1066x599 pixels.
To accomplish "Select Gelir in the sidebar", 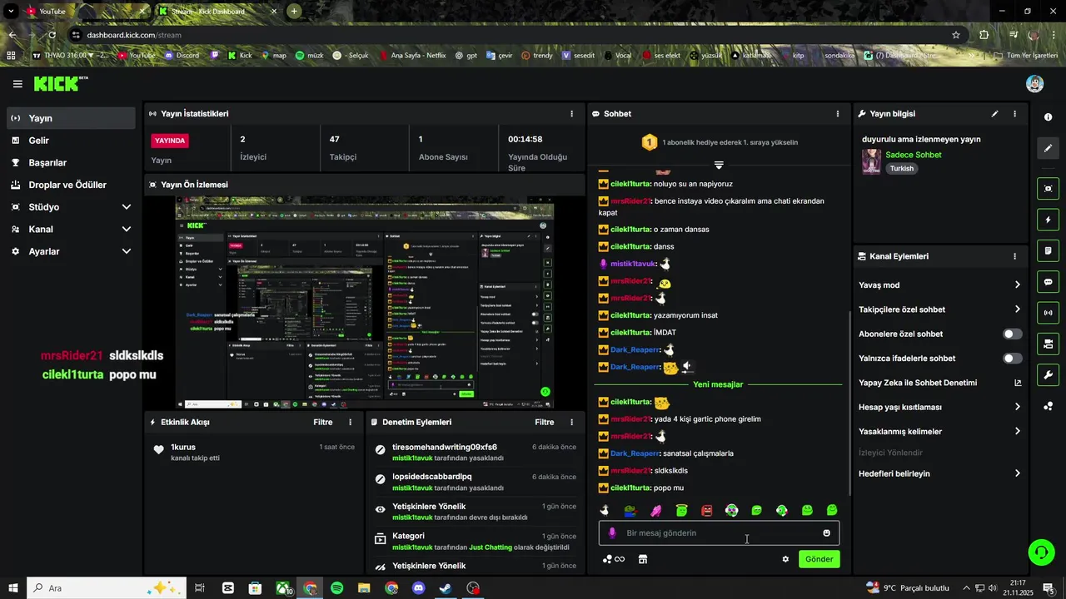I will click(x=71, y=141).
